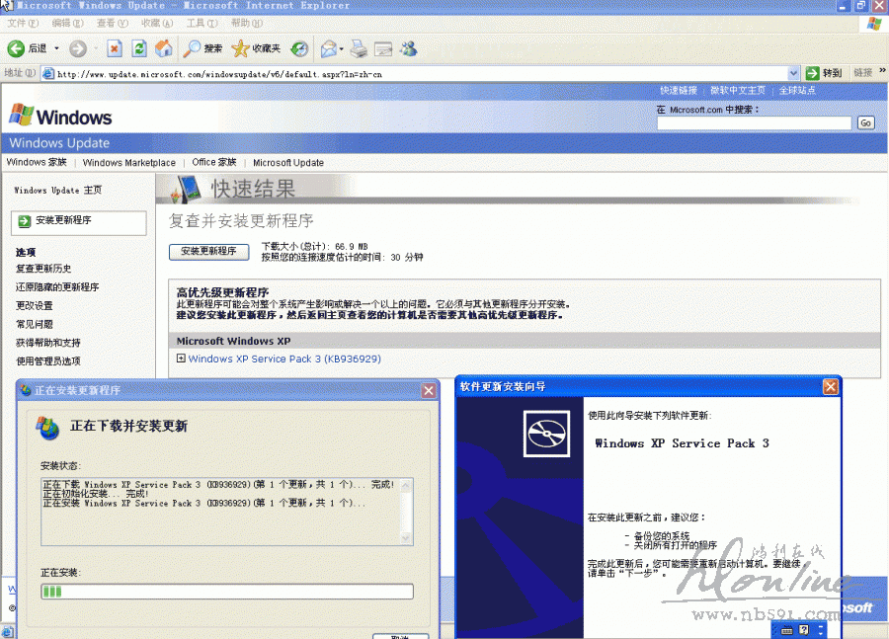Click the install status log scrollbar up arrow
Screen dimensions: 889x639
click(x=406, y=485)
